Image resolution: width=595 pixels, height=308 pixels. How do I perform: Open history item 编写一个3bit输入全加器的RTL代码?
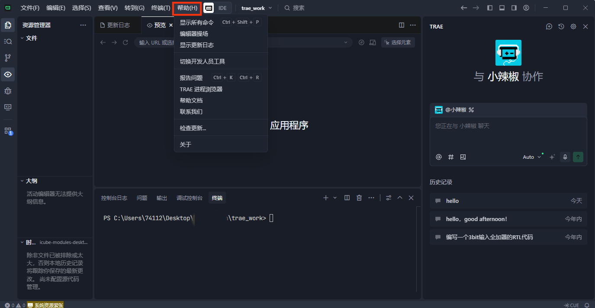click(508, 237)
